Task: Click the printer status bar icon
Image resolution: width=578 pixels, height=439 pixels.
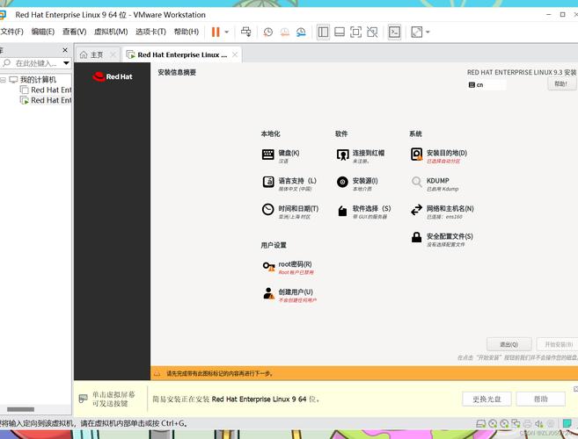Action: (528, 423)
